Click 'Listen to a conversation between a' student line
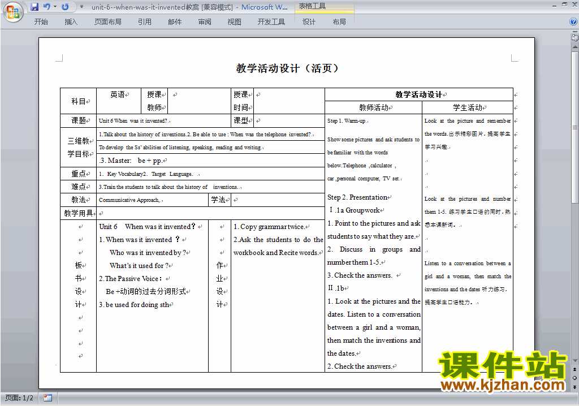This screenshot has height=406, width=579. 468,264
